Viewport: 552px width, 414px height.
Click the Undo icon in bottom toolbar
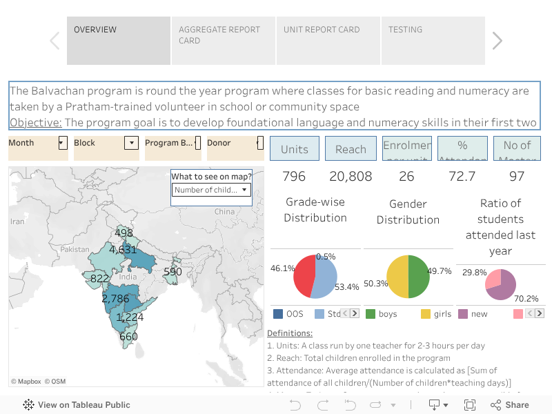coord(295,405)
